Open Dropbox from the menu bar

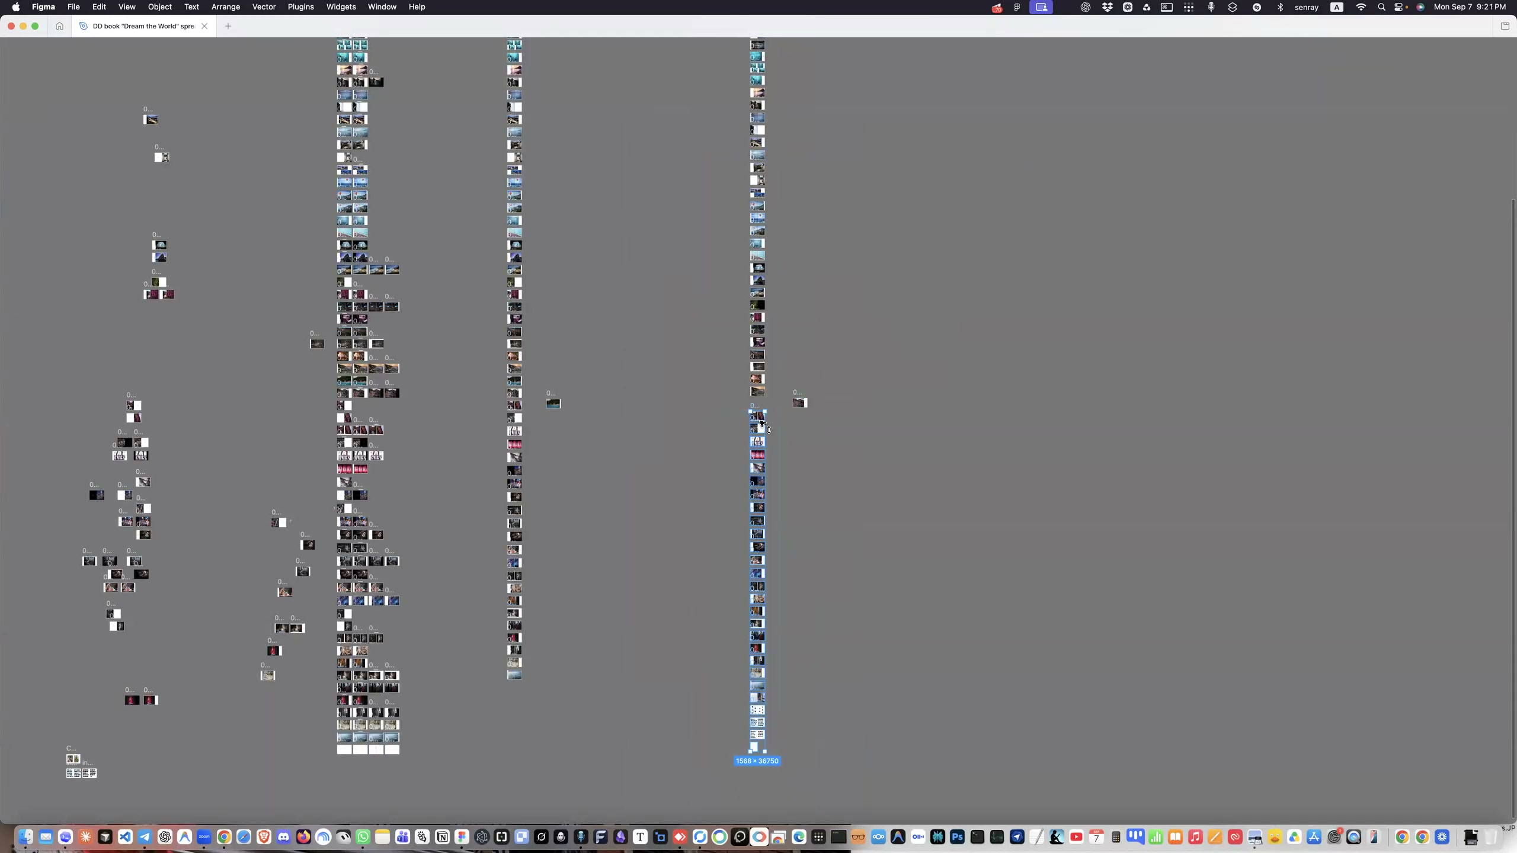click(1107, 7)
